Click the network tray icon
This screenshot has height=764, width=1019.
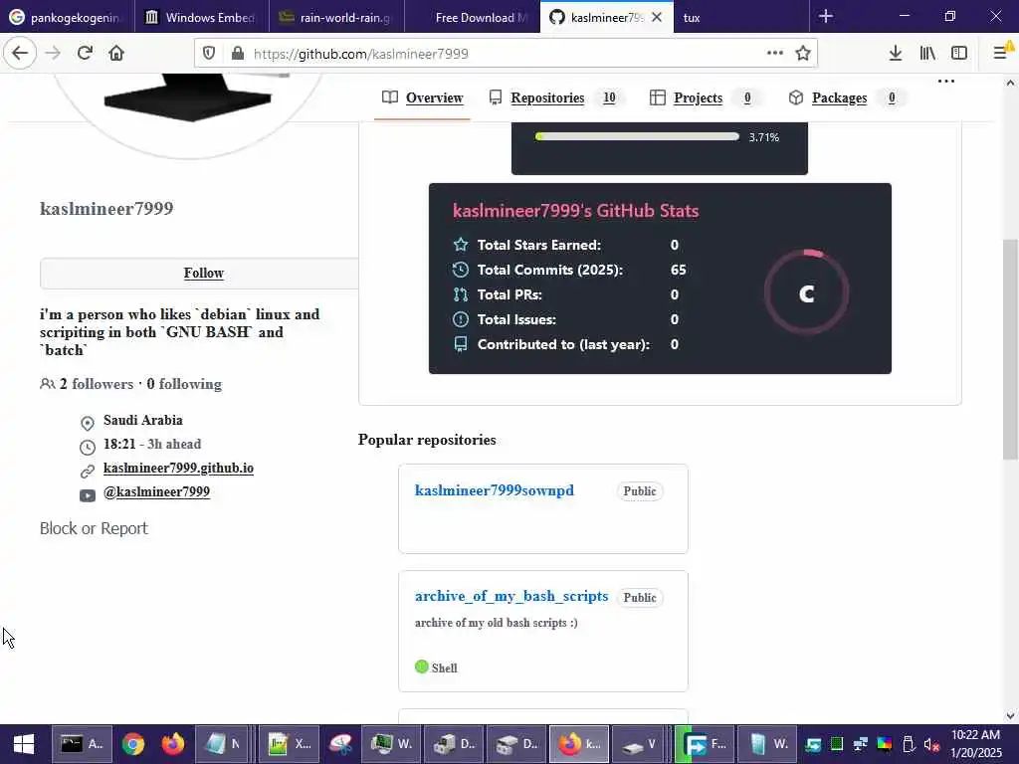point(861,744)
